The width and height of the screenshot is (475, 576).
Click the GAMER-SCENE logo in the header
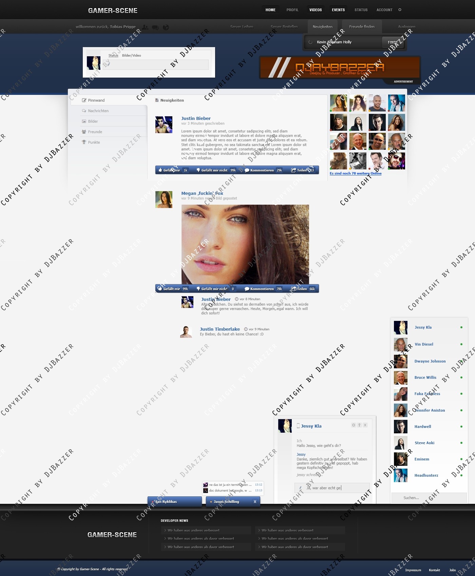113,11
